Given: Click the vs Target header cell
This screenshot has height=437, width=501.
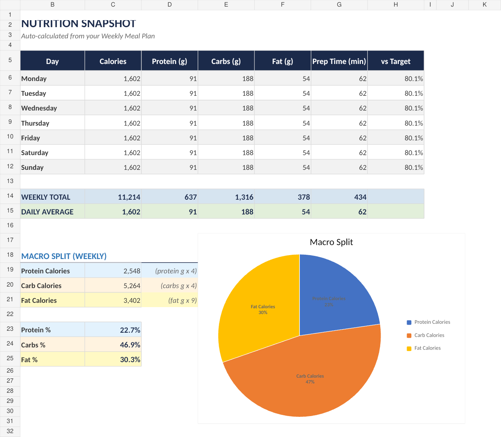Looking at the screenshot, I should tap(396, 61).
